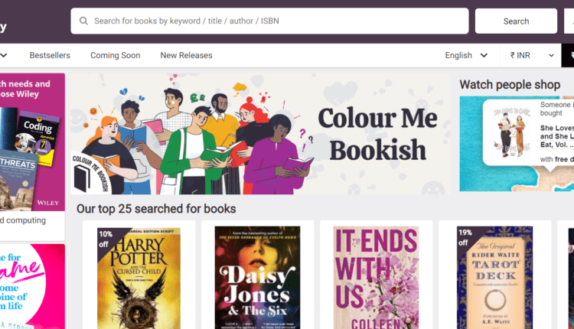Click the black basket icon at right edge
The image size is (574, 329).
569,55
